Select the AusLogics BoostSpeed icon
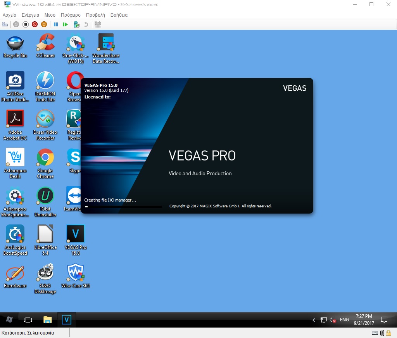 (15, 240)
